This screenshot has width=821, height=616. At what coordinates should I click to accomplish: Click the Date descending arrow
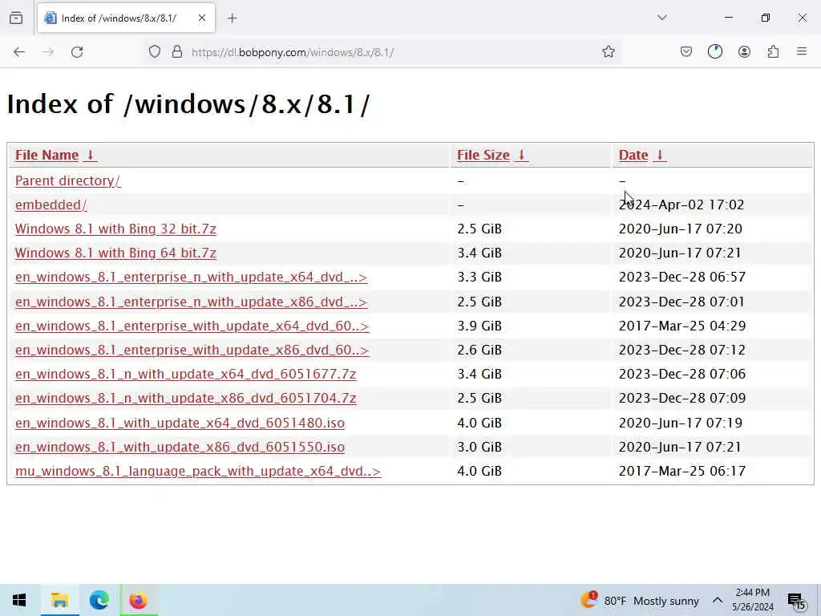(660, 155)
